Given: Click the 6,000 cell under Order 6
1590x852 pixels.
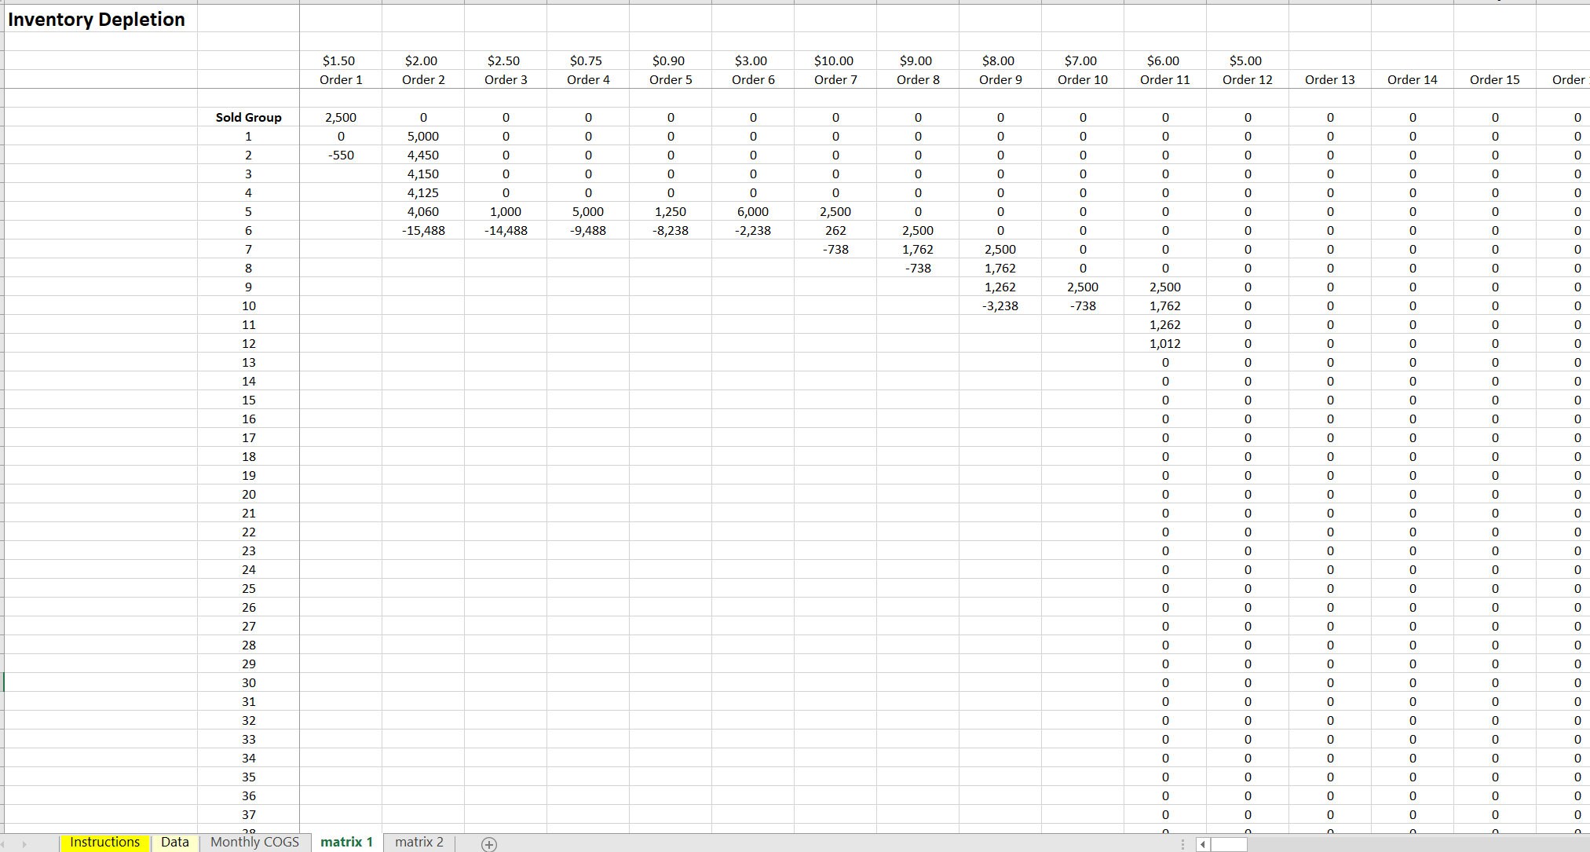Looking at the screenshot, I should (x=753, y=211).
